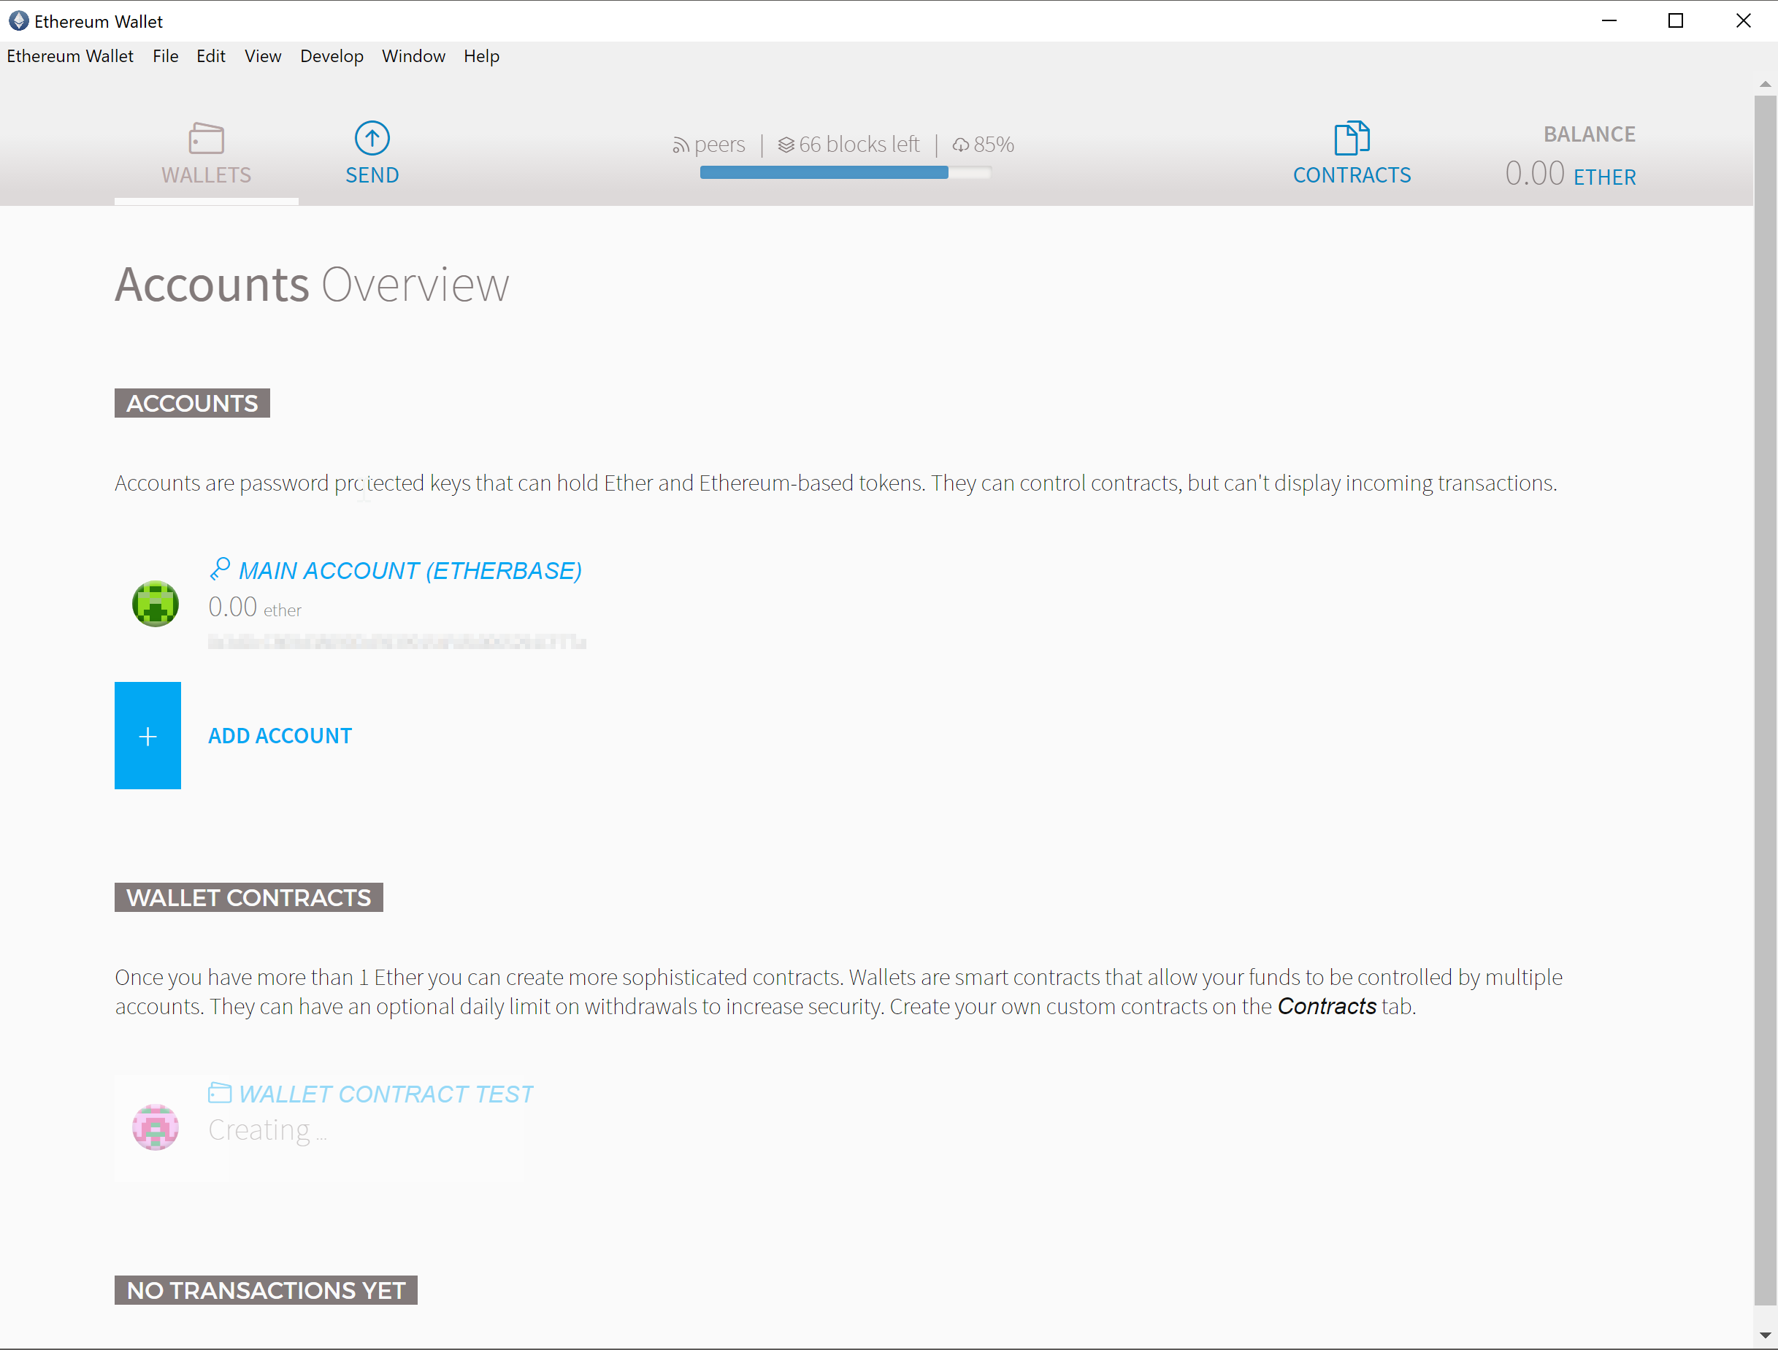Click the Balance ETHER unit label

(1603, 177)
